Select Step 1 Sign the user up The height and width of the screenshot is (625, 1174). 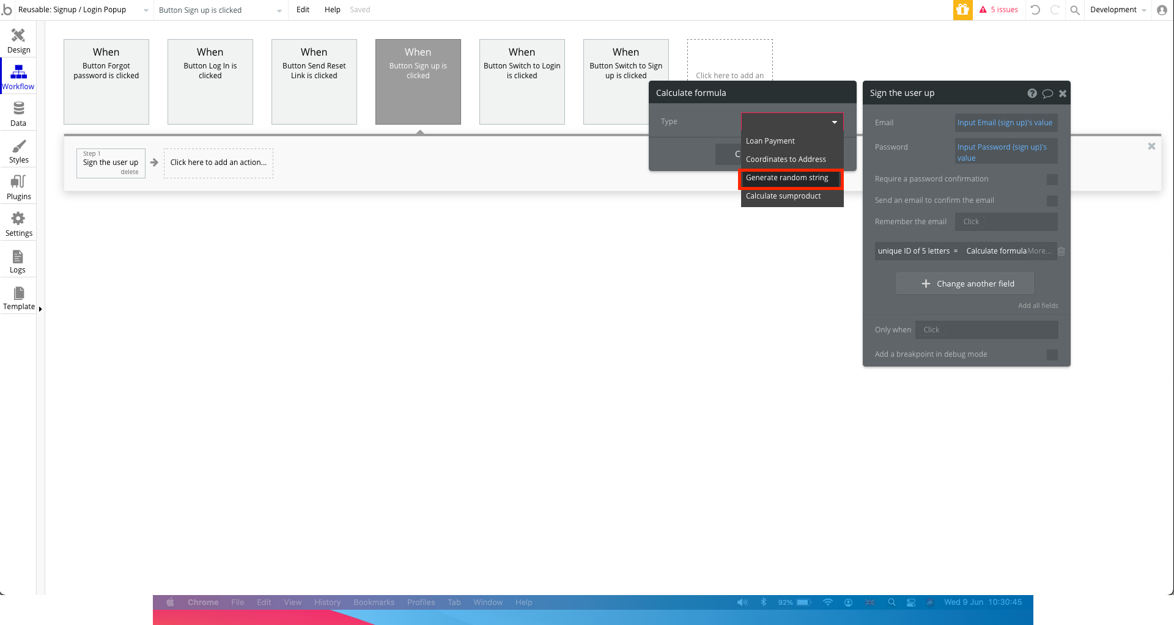pyautogui.click(x=111, y=163)
